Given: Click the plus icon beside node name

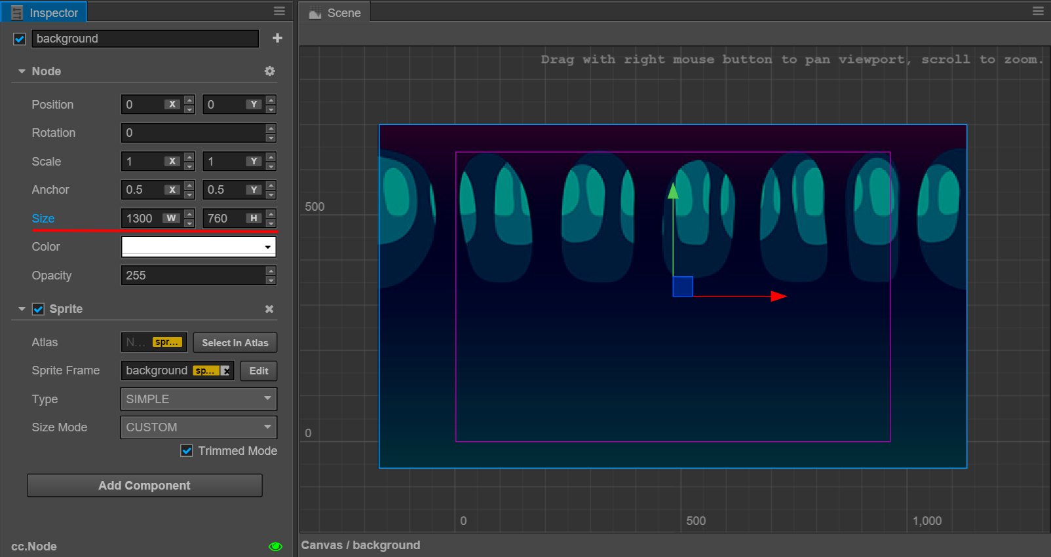Looking at the screenshot, I should pos(278,38).
